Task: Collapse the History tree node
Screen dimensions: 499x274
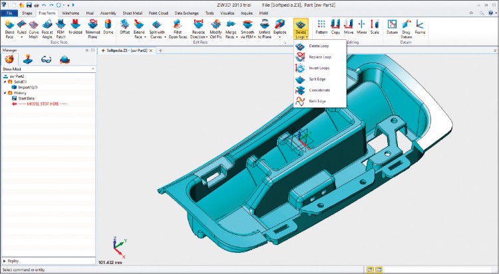Action: pyautogui.click(x=4, y=93)
